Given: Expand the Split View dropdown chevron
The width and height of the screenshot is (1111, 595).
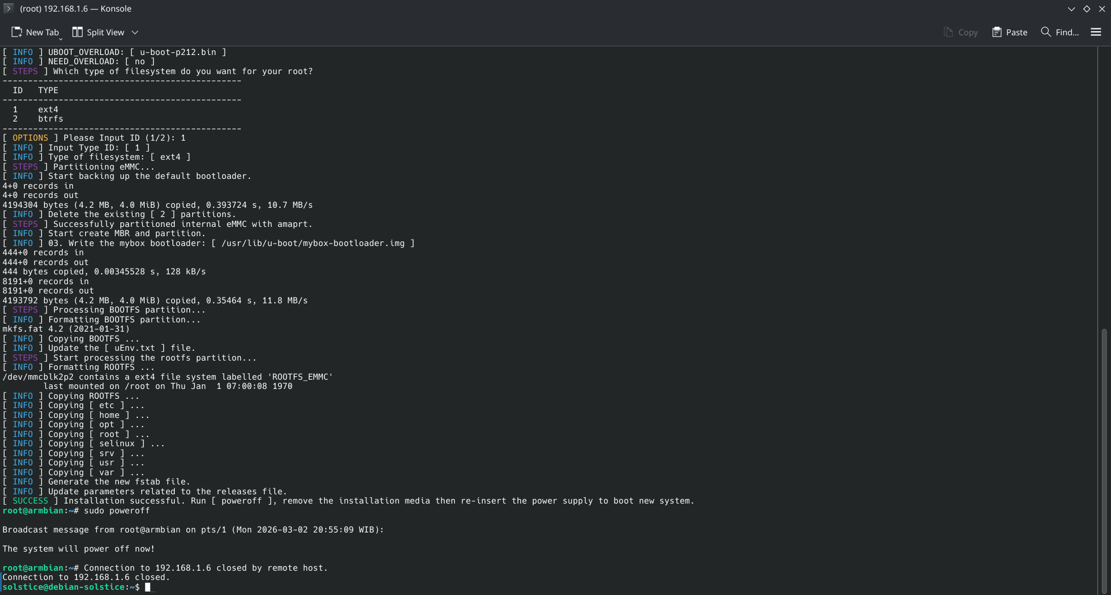Looking at the screenshot, I should (135, 32).
